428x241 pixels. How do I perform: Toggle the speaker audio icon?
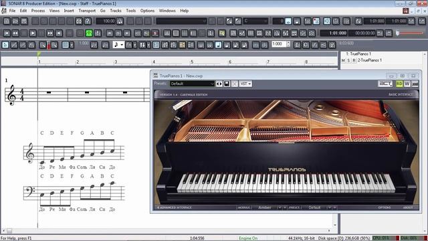pyautogui.click(x=327, y=21)
